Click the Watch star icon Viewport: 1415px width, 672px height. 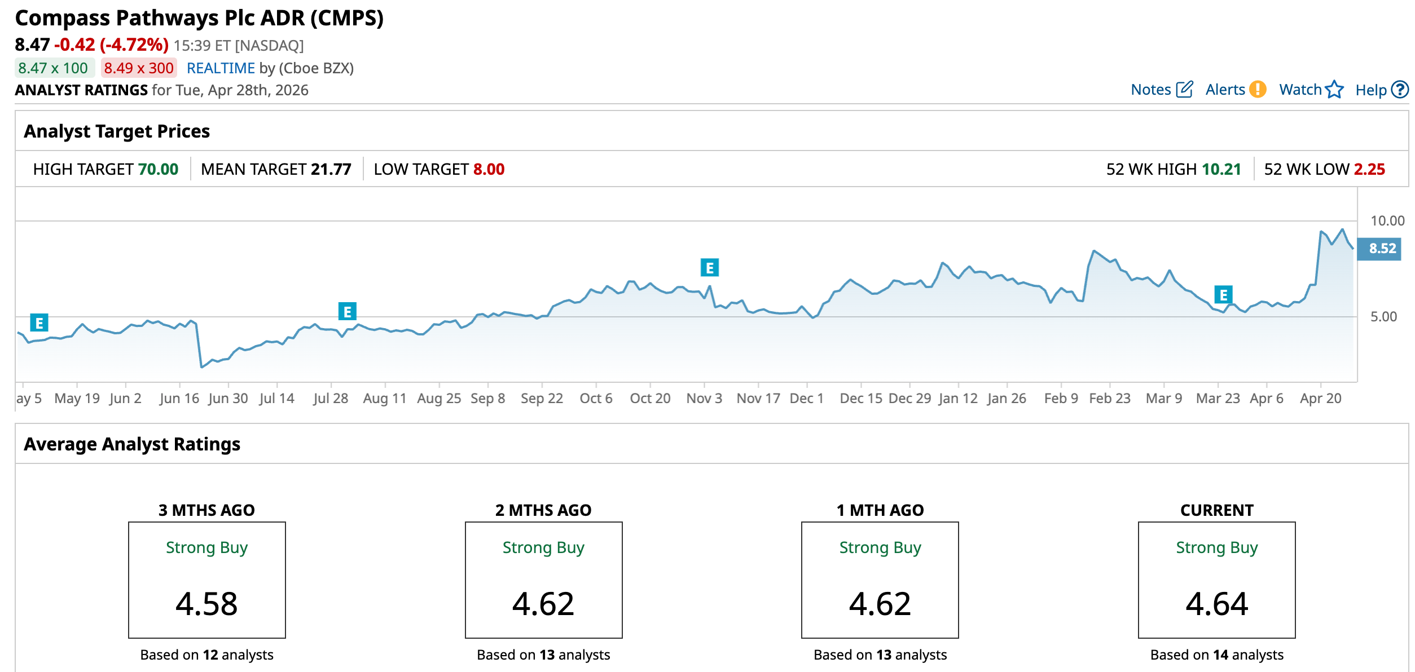coord(1334,90)
